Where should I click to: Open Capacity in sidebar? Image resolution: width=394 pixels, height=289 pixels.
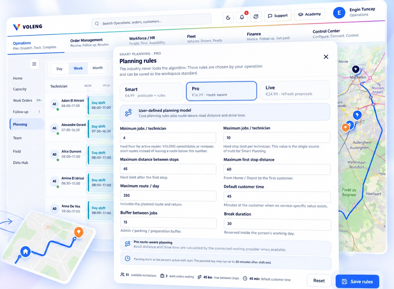20,89
